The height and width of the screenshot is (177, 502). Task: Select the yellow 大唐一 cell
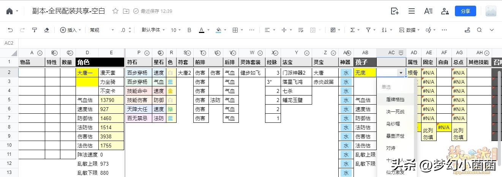[x=87, y=72]
